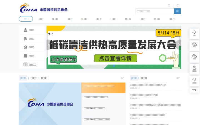The height and width of the screenshot is (125, 200).
Task: Click the more arrow link above the dated news list
Action: [x=178, y=78]
